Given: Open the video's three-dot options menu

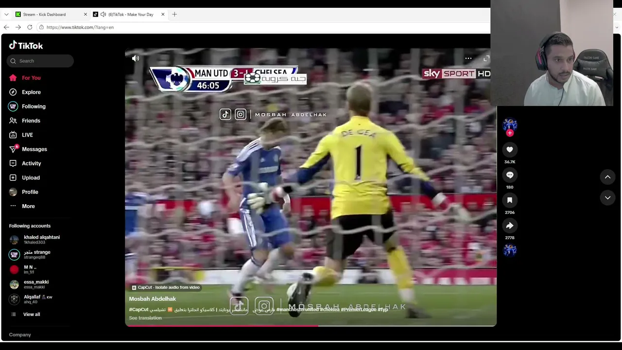Looking at the screenshot, I should 468,58.
